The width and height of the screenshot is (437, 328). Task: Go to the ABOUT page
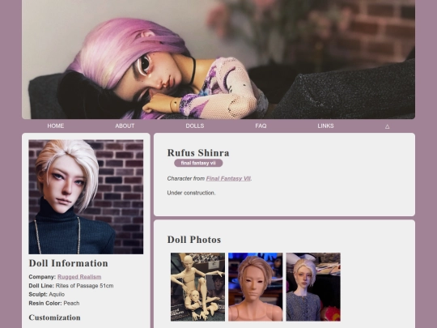pos(125,126)
